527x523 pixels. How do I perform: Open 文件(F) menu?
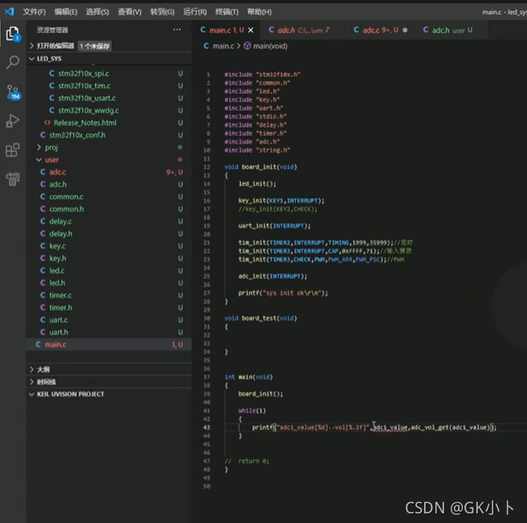pos(35,12)
